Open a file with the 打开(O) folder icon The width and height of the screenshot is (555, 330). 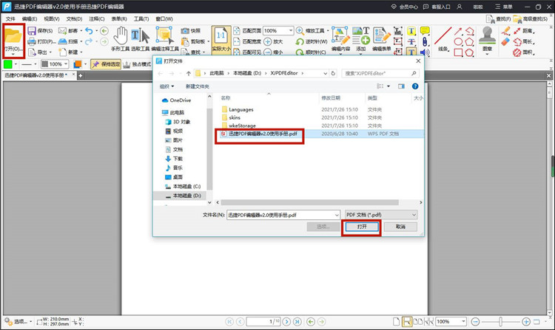[x=13, y=40]
